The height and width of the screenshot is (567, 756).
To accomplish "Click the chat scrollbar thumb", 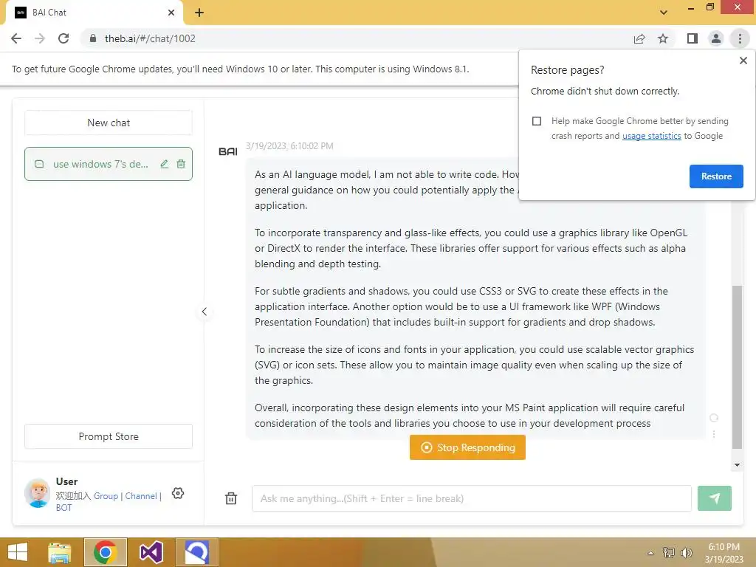I will tap(737, 367).
